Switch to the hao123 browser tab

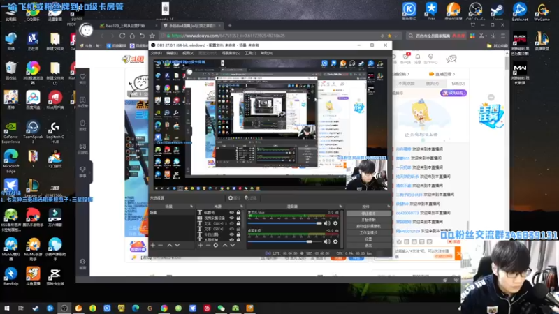point(129,26)
